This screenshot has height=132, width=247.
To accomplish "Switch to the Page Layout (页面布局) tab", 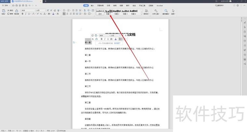I will pos(100,5).
